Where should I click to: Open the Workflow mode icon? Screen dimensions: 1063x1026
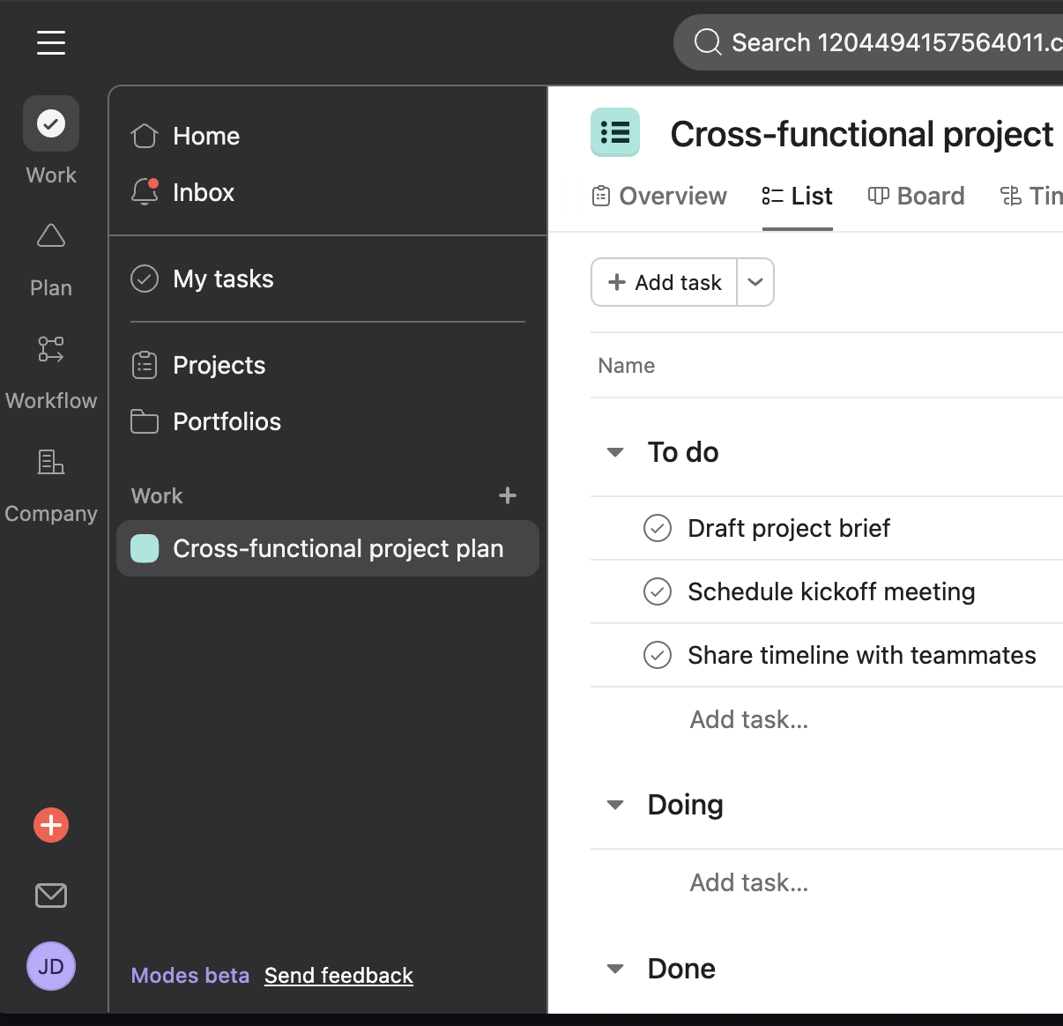(x=51, y=349)
